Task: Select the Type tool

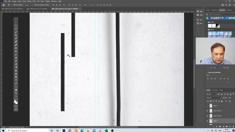Action: 16,80
